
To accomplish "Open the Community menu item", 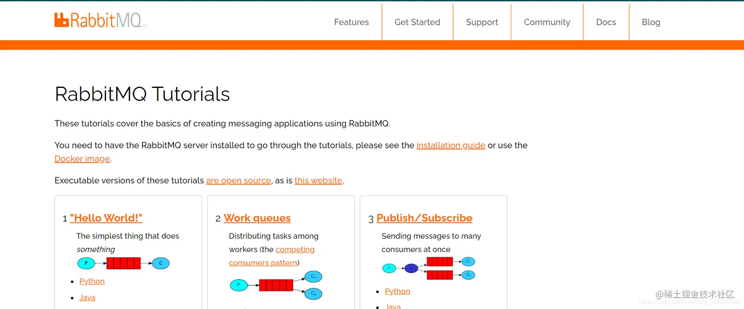I will pyautogui.click(x=547, y=22).
